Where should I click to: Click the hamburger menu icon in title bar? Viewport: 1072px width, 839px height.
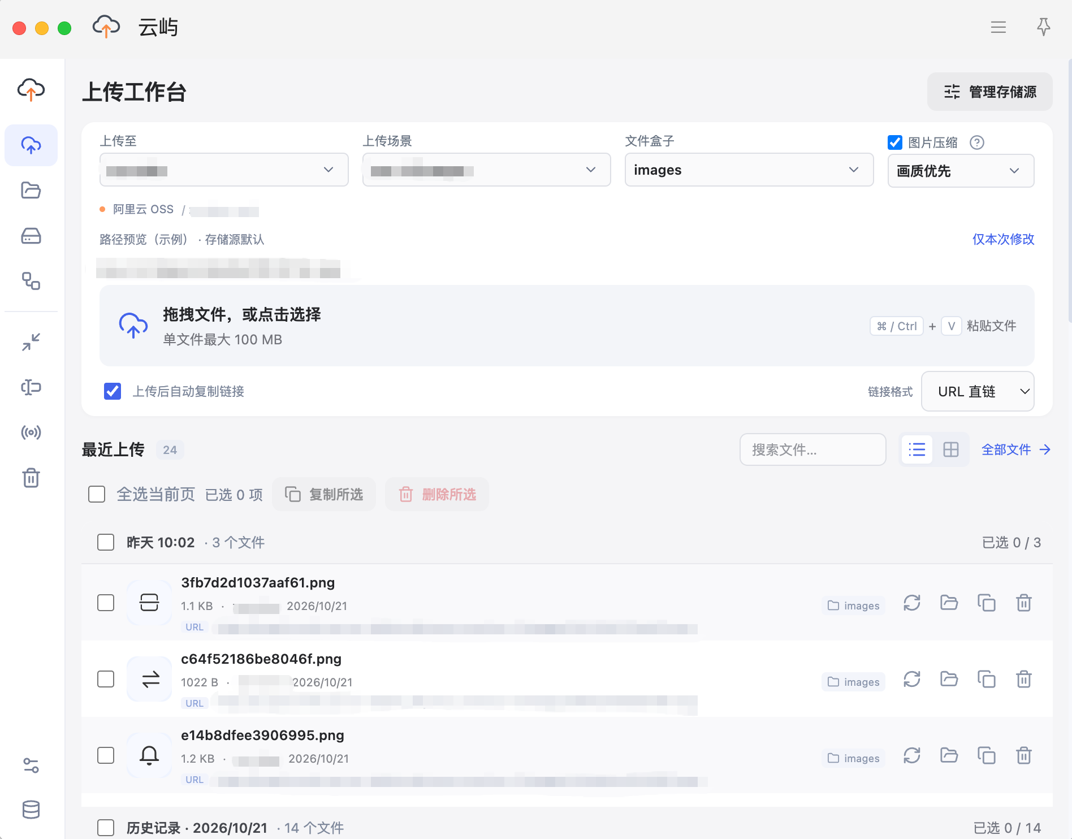click(998, 27)
